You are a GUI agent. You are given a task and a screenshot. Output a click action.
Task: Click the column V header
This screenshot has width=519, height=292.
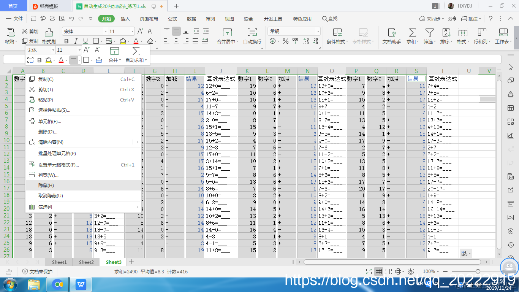coord(489,71)
